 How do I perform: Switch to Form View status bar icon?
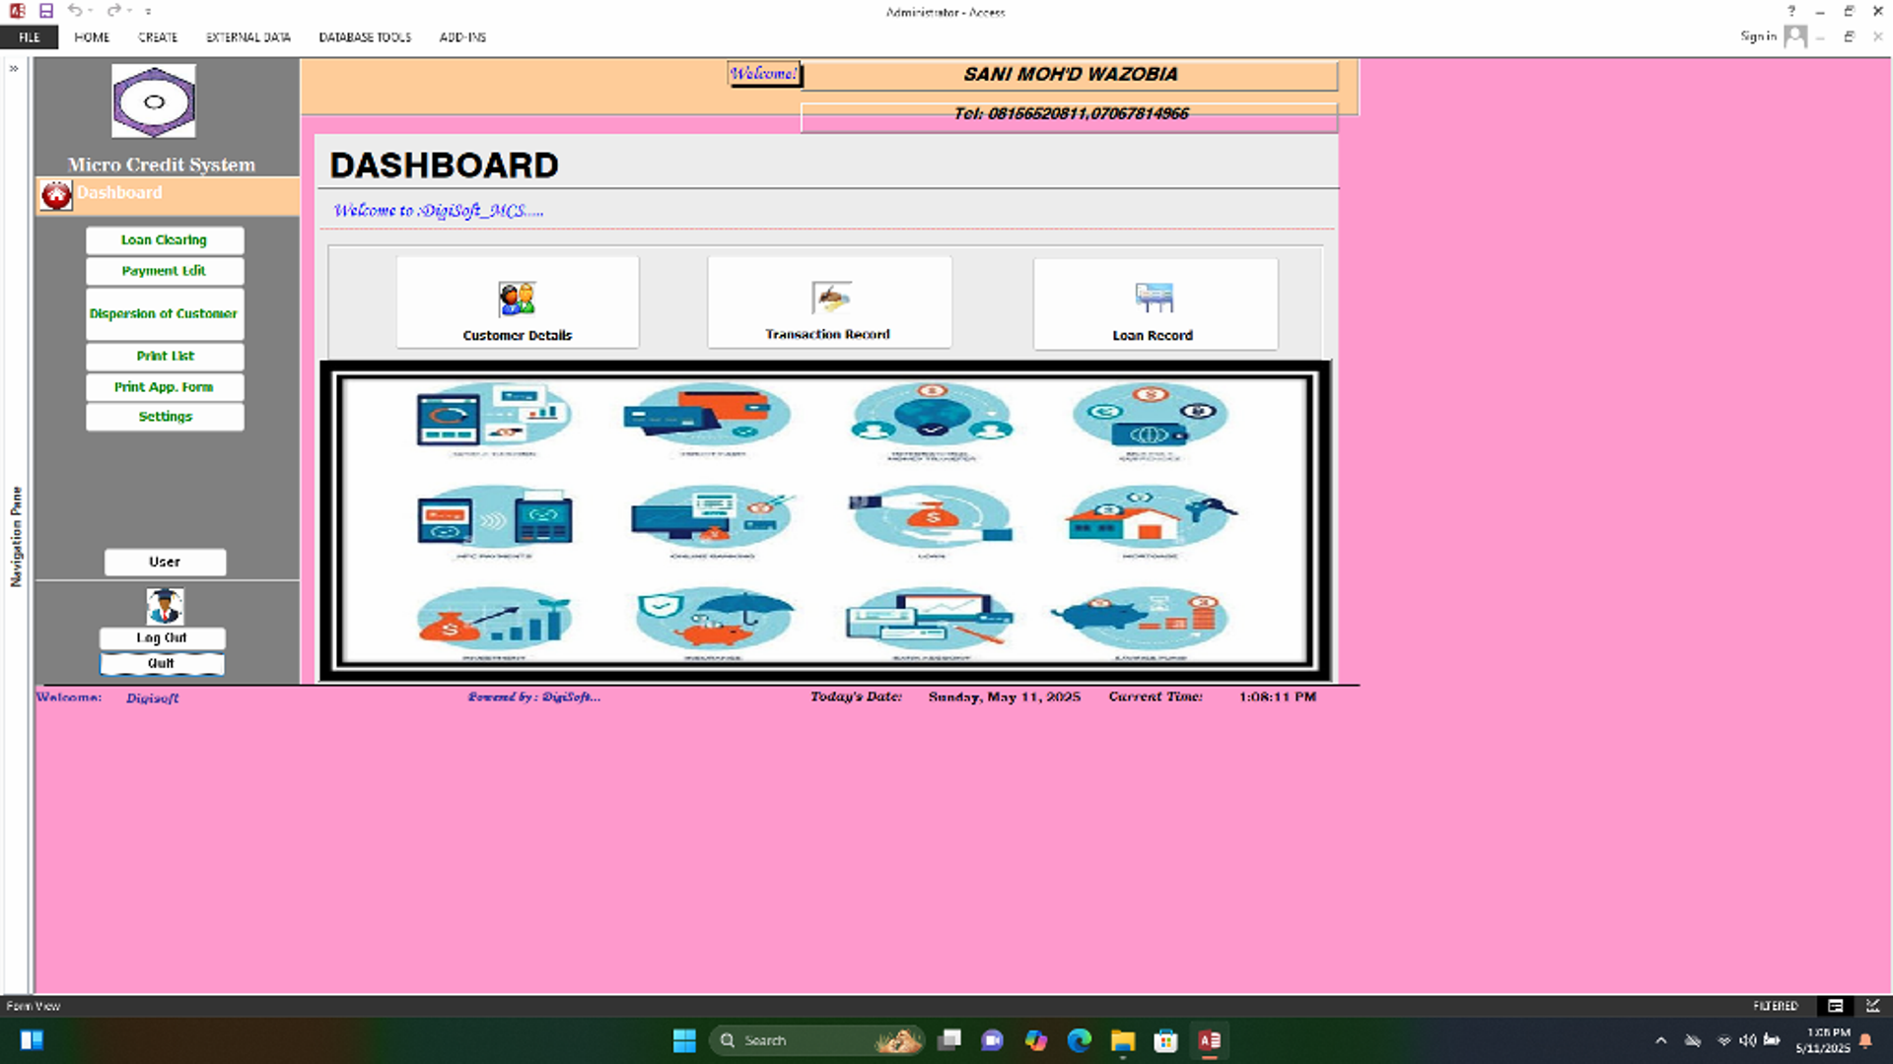[x=1835, y=1006]
